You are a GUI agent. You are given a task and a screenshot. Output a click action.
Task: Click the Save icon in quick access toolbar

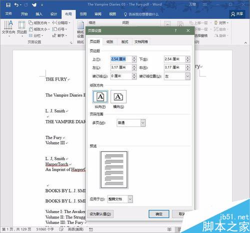(x=8, y=5)
